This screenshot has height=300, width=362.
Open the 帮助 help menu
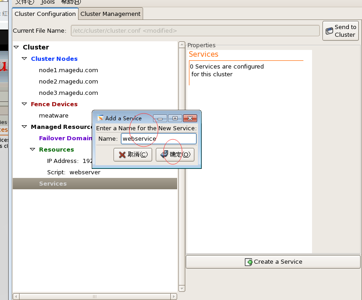pyautogui.click(x=70, y=2)
